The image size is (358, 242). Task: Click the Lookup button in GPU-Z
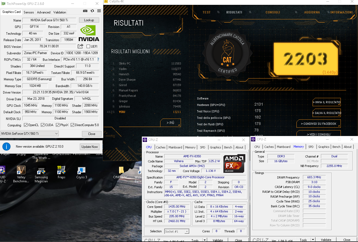pyautogui.click(x=89, y=20)
